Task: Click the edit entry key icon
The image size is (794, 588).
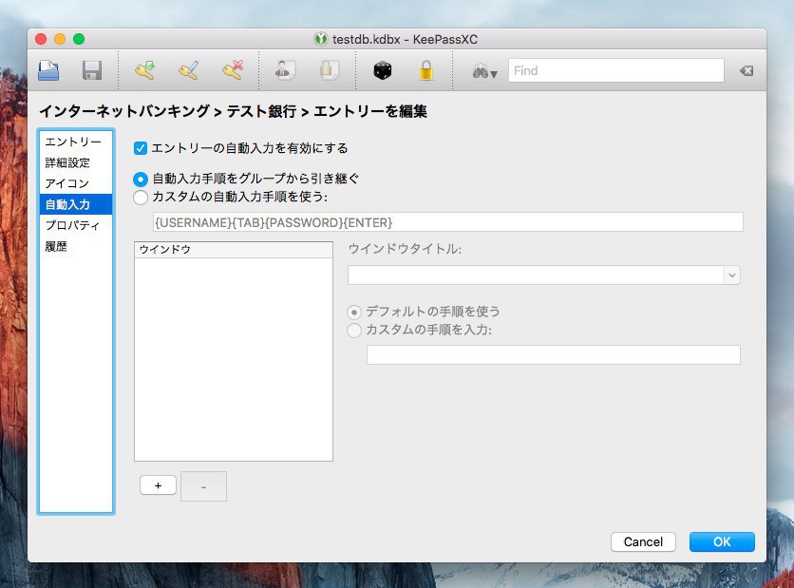Action: tap(188, 70)
